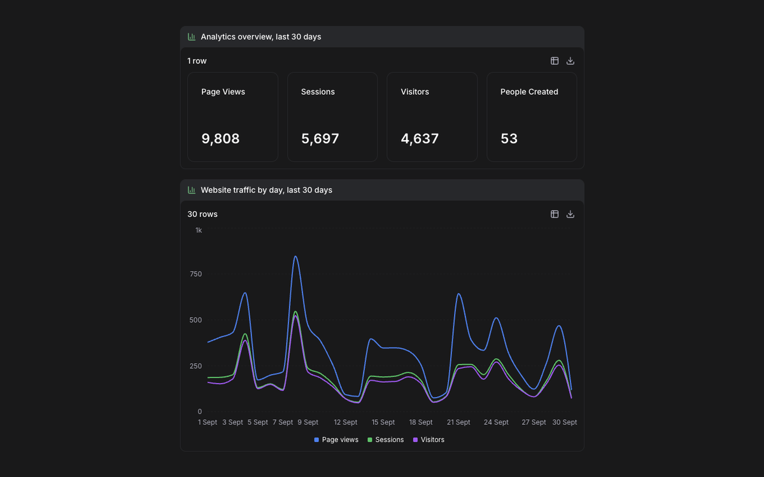Click the "30 Sept" axis label

pyautogui.click(x=565, y=422)
